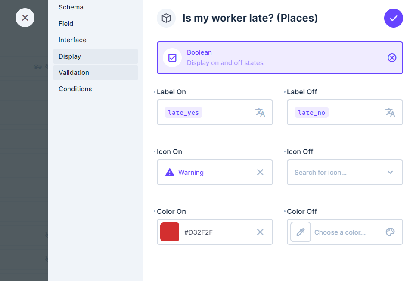Screen dimensions: 413x281
Task: Click the late_no translation tag
Action: pyautogui.click(x=311, y=113)
